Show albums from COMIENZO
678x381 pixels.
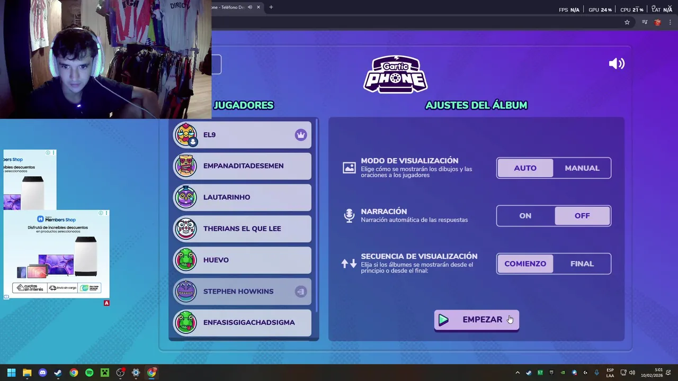pos(525,264)
